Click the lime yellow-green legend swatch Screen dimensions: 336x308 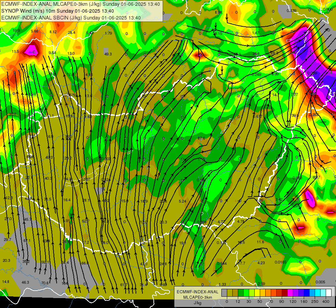[x=252, y=293]
